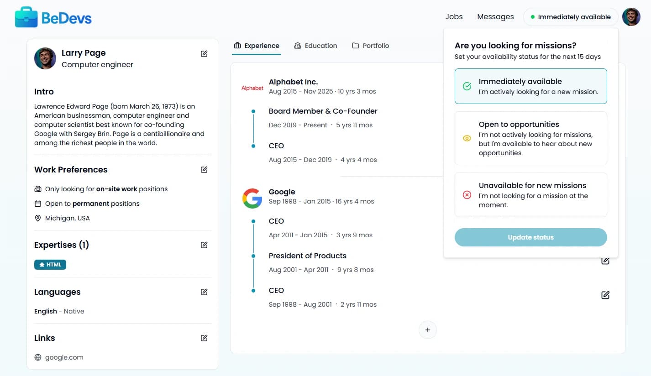Click the Links section edit pencil
This screenshot has width=651, height=376.
coord(204,338)
